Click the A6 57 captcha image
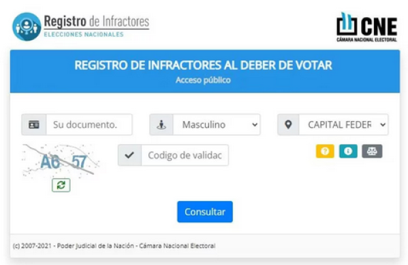 61,161
